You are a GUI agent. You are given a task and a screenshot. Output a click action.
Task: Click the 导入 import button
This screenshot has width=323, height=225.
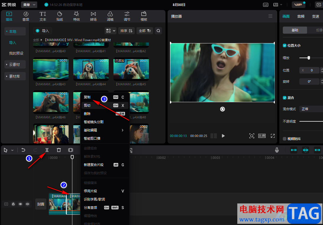(x=43, y=31)
